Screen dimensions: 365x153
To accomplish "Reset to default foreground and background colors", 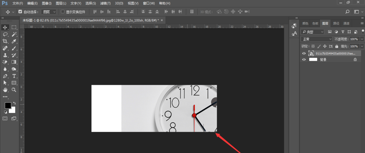I will pyautogui.click(x=5, y=112).
